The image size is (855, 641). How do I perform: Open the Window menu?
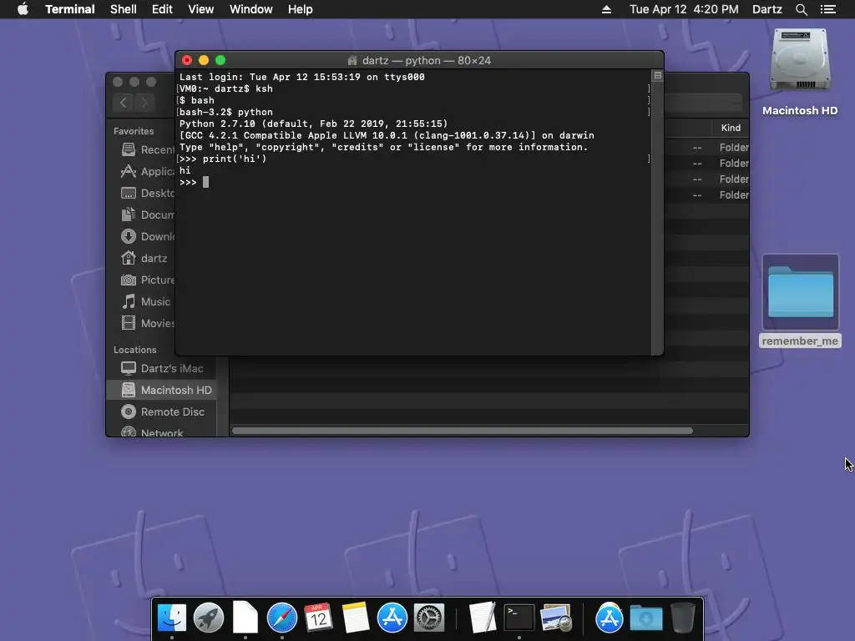click(250, 9)
